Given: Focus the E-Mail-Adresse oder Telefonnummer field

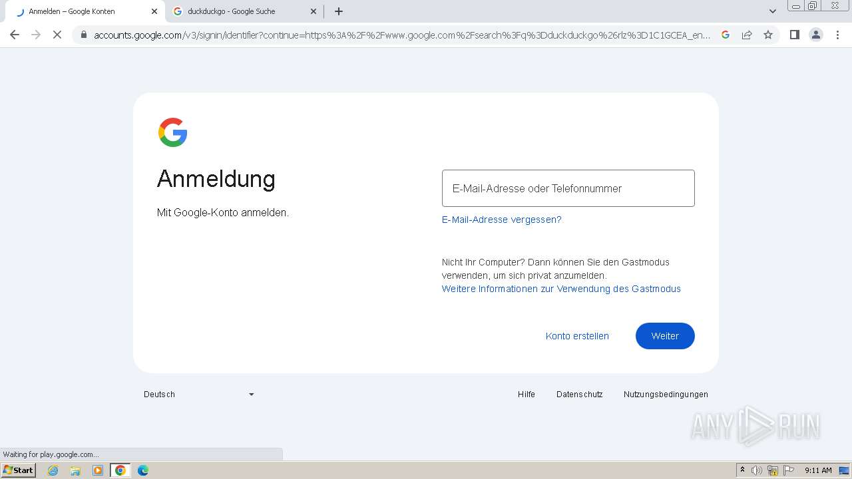Looking at the screenshot, I should pyautogui.click(x=568, y=188).
